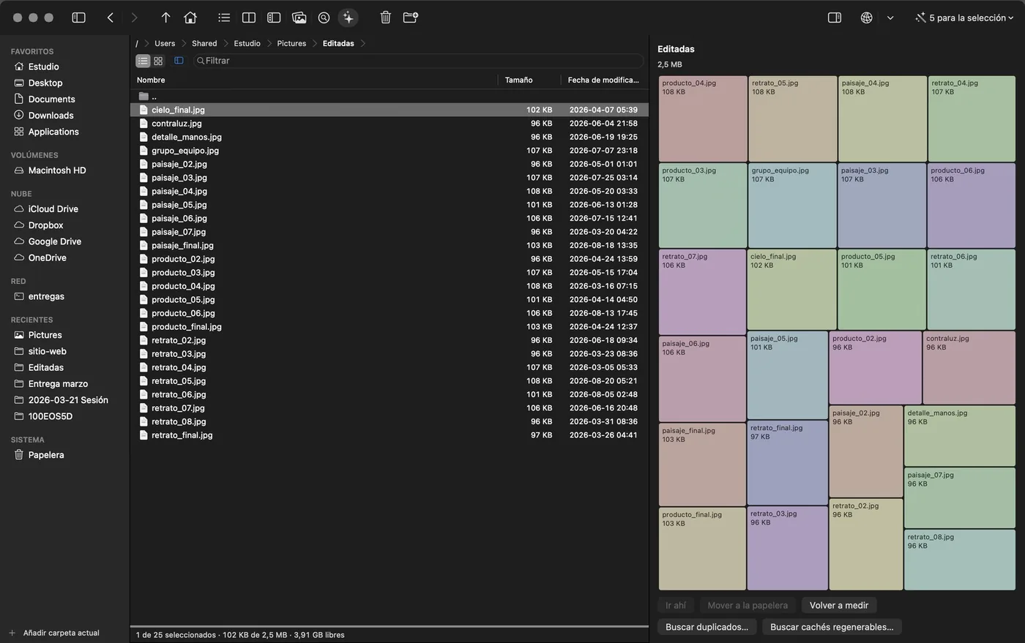Select the grid icon view mode button
Screen dimensions: 1025x643
[158, 61]
